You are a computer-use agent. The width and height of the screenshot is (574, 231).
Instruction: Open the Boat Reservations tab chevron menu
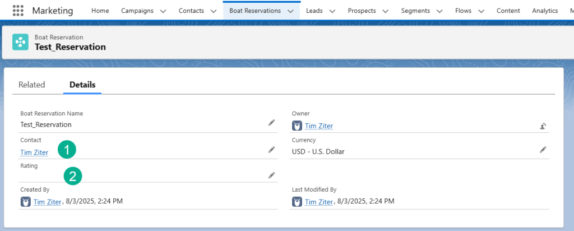(x=290, y=11)
